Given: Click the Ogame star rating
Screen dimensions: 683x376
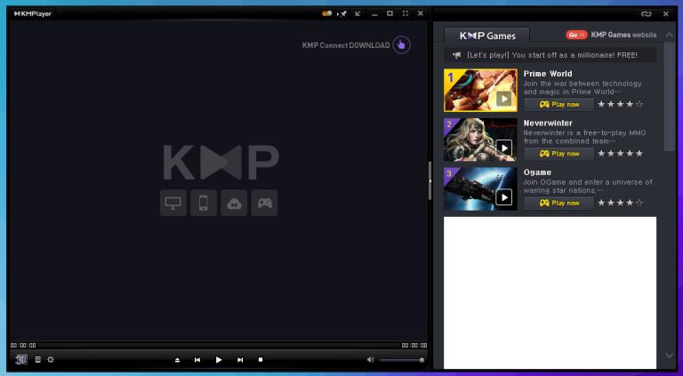Looking at the screenshot, I should (620, 203).
